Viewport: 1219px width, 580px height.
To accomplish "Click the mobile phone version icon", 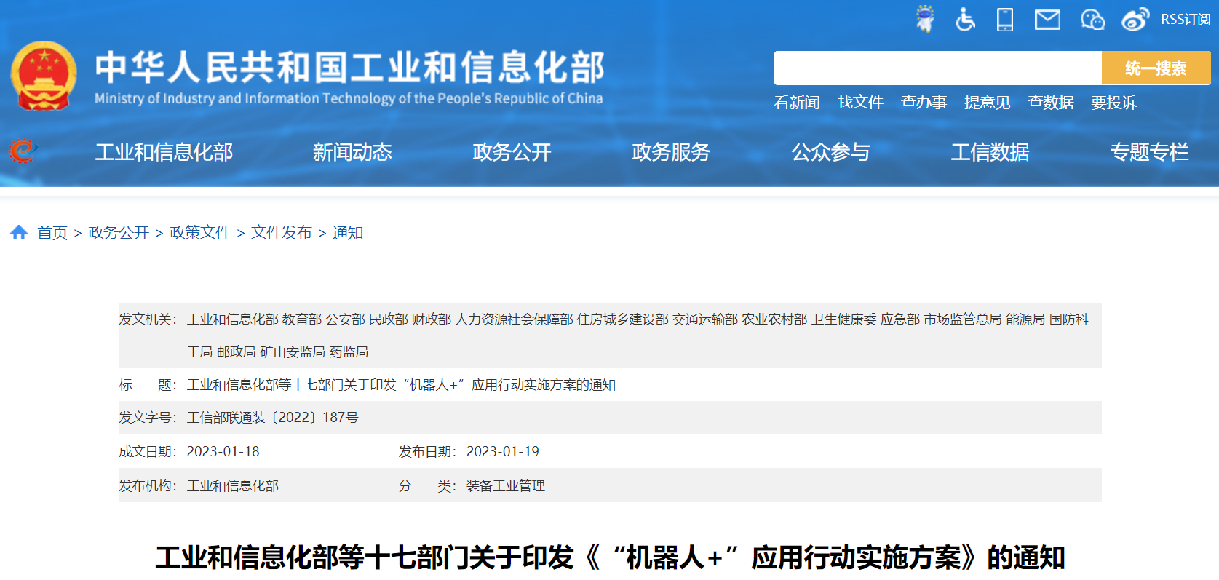I will pyautogui.click(x=1005, y=20).
